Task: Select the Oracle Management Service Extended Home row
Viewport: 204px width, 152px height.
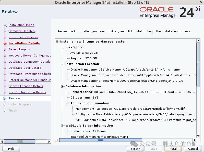Action: (x=133, y=75)
